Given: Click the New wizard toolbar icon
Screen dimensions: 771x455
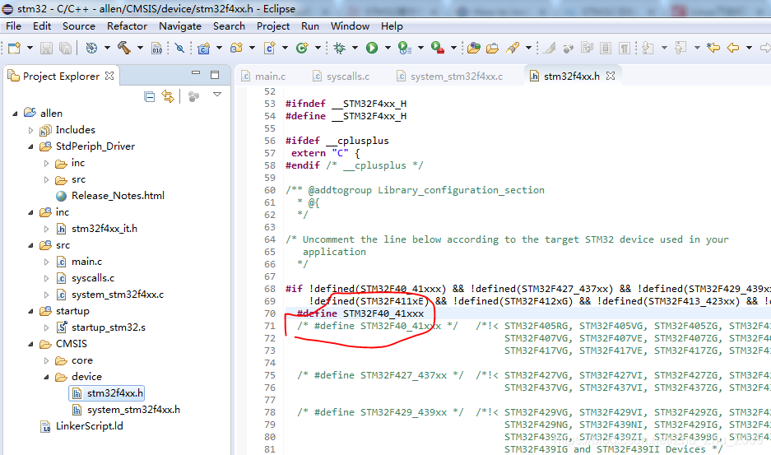Looking at the screenshot, I should (x=15, y=48).
